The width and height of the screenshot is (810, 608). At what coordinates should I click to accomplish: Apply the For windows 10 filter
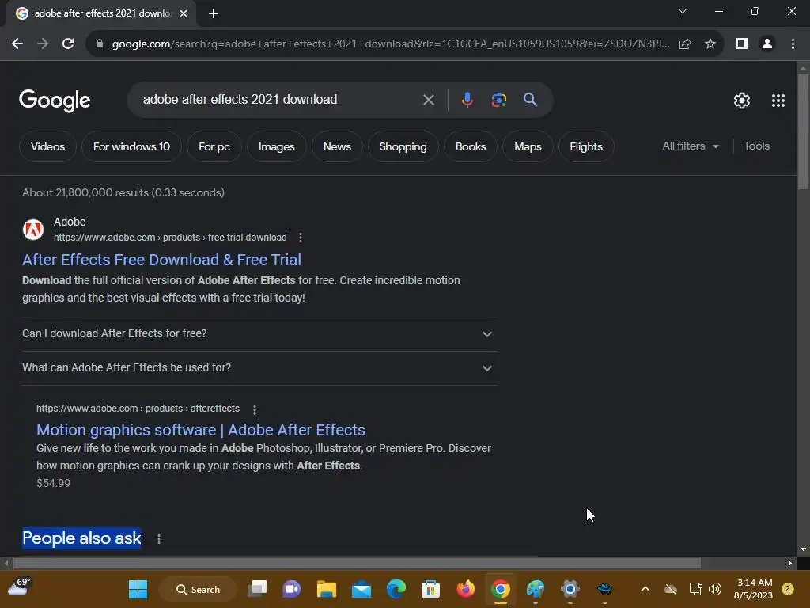tap(132, 146)
